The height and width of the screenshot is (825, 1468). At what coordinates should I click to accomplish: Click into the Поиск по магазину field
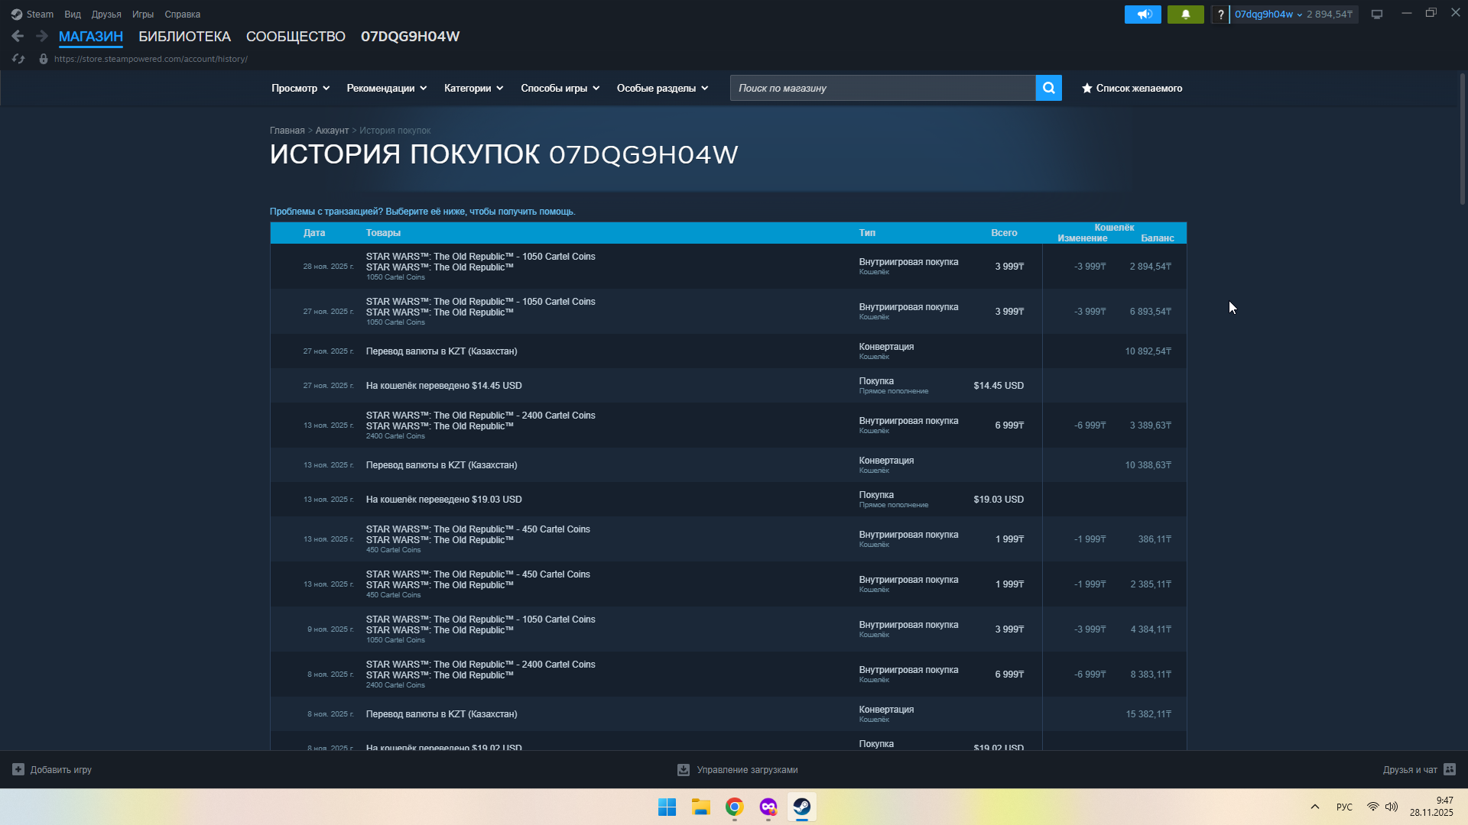point(882,88)
